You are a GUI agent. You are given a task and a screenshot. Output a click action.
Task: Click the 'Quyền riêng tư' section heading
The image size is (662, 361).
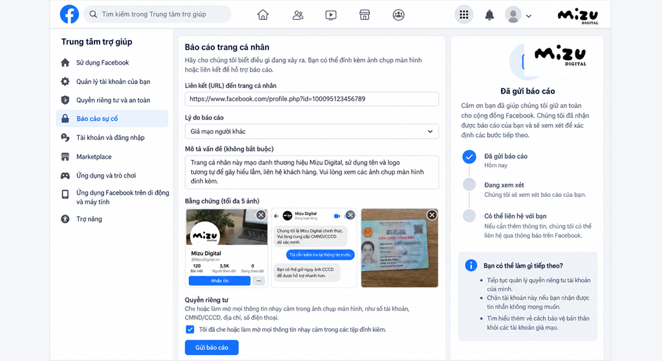click(206, 300)
